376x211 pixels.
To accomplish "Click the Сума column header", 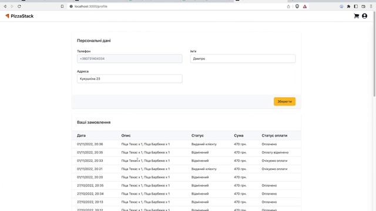I will (239, 135).
